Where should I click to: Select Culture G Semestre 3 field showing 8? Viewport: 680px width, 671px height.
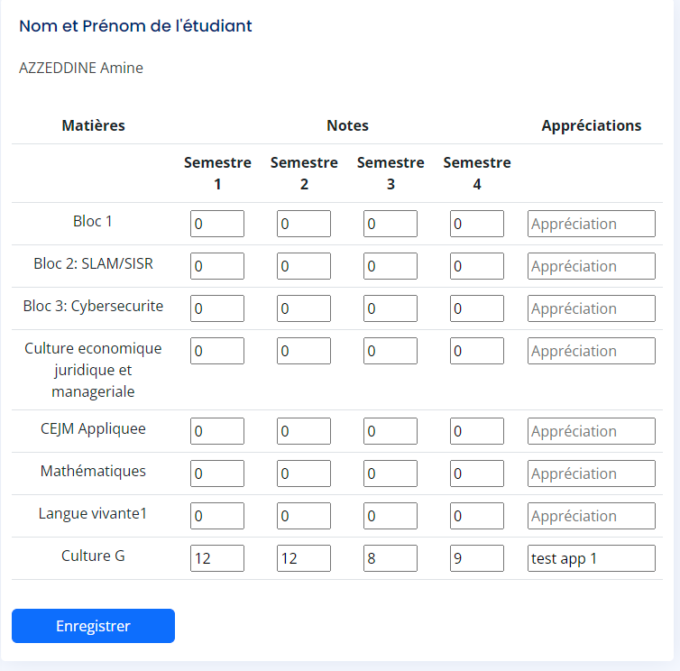click(390, 558)
